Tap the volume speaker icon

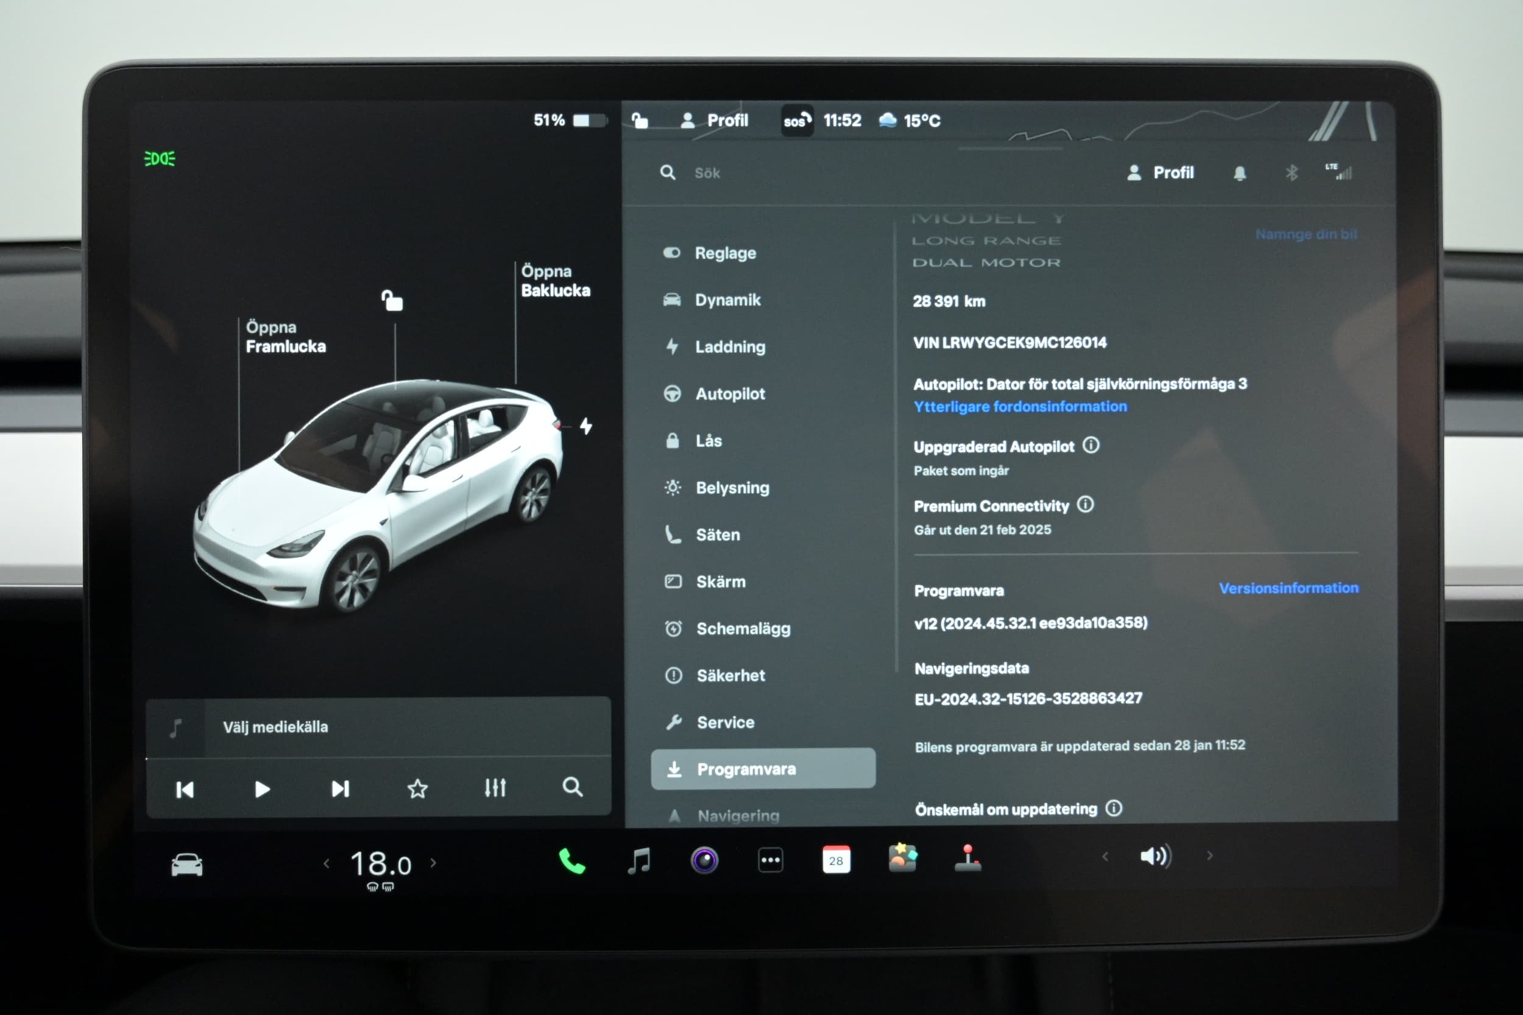pyautogui.click(x=1156, y=857)
